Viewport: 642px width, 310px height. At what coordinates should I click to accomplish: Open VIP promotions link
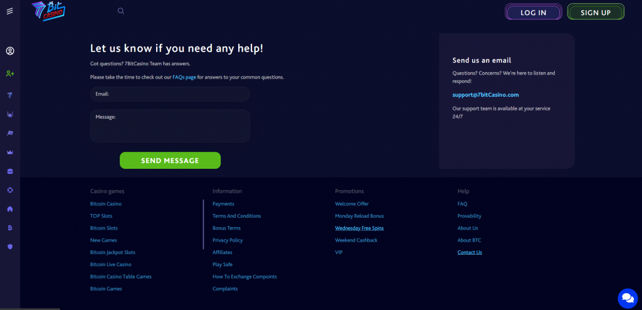(x=339, y=253)
